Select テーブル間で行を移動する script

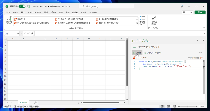coord(107,19)
